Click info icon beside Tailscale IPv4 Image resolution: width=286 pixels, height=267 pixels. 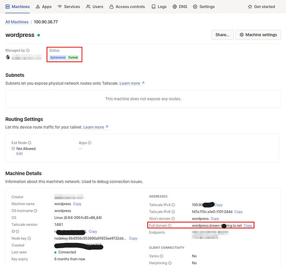(173, 205)
